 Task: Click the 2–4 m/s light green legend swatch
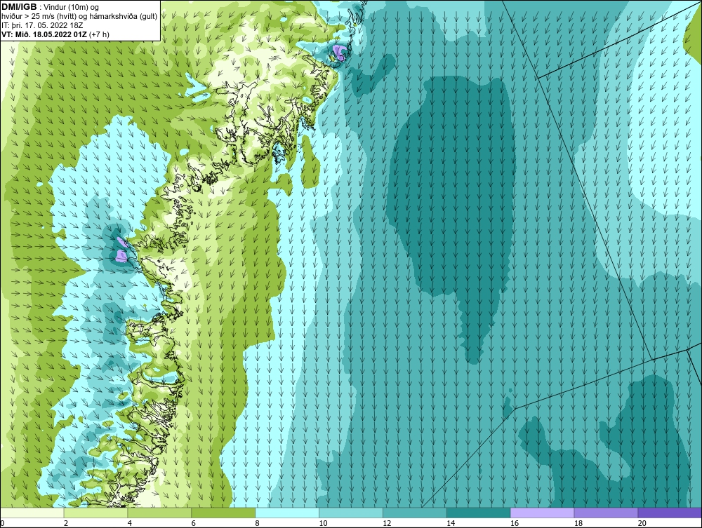(95, 513)
